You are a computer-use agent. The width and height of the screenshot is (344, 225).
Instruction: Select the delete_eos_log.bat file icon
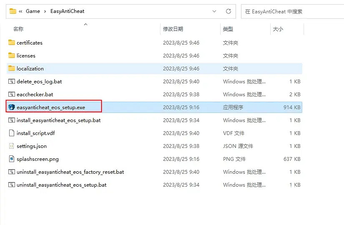[12, 81]
